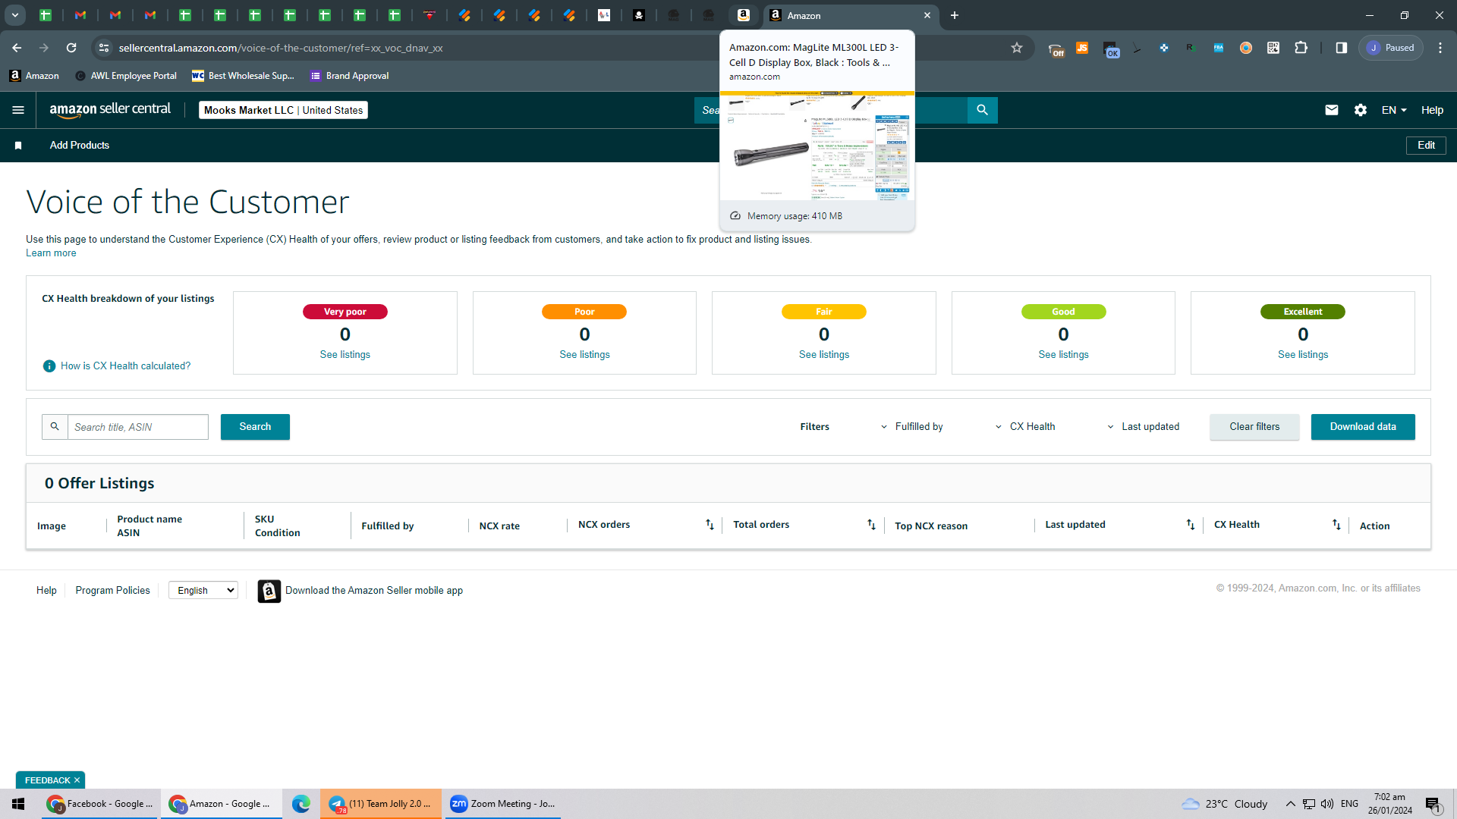Open the Telegram Team Jolly taskbar item
This screenshot has width=1457, height=819.
381,804
